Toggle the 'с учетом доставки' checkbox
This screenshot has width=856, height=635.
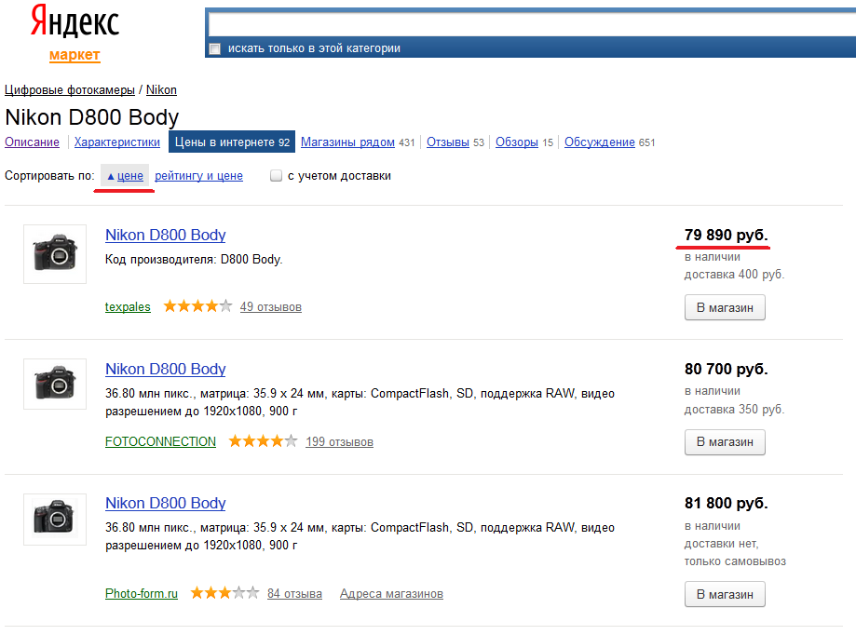pyautogui.click(x=277, y=176)
